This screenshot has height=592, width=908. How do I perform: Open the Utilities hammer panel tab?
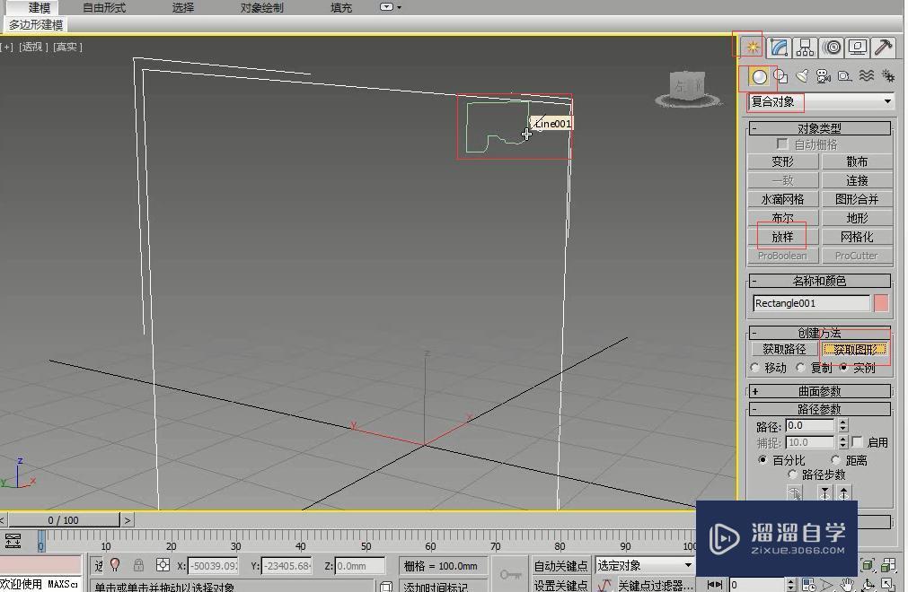884,47
